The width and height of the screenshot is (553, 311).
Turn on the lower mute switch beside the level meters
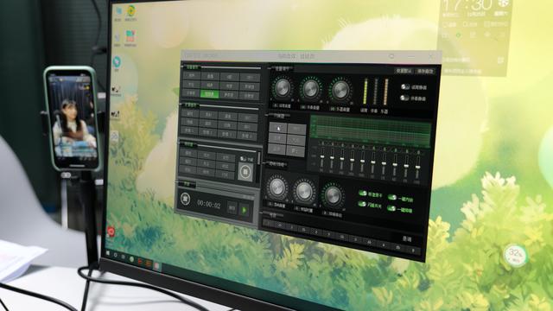404,98
